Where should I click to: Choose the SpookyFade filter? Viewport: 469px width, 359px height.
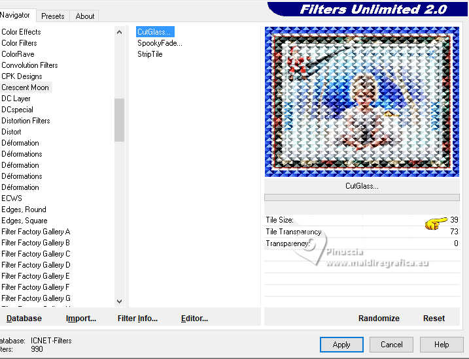(160, 43)
